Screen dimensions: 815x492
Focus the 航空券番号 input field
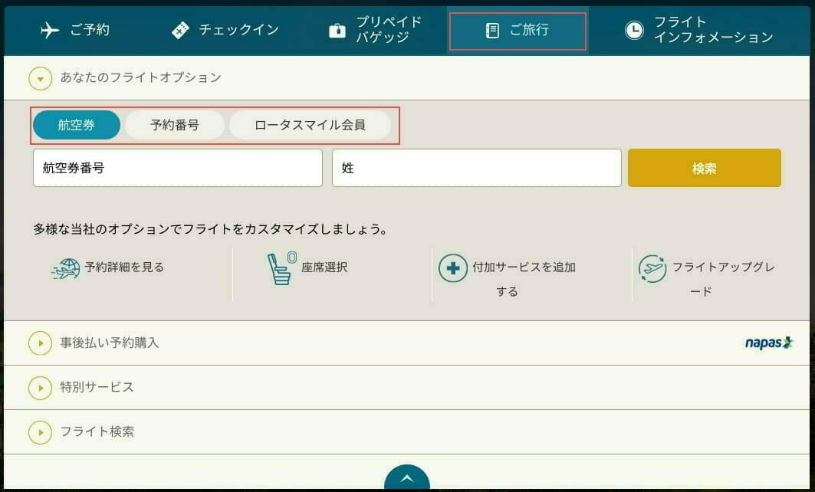coord(178,168)
